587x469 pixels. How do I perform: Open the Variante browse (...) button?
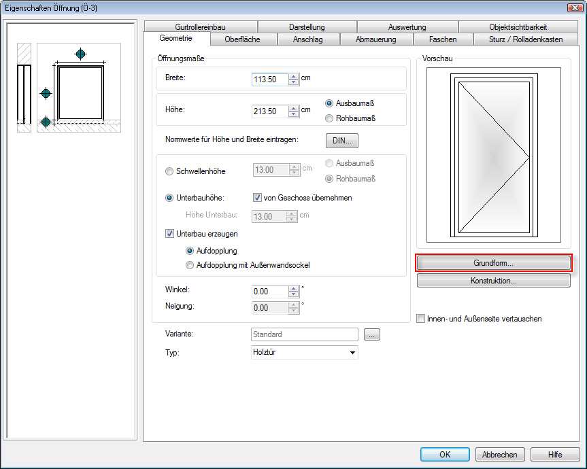[372, 334]
